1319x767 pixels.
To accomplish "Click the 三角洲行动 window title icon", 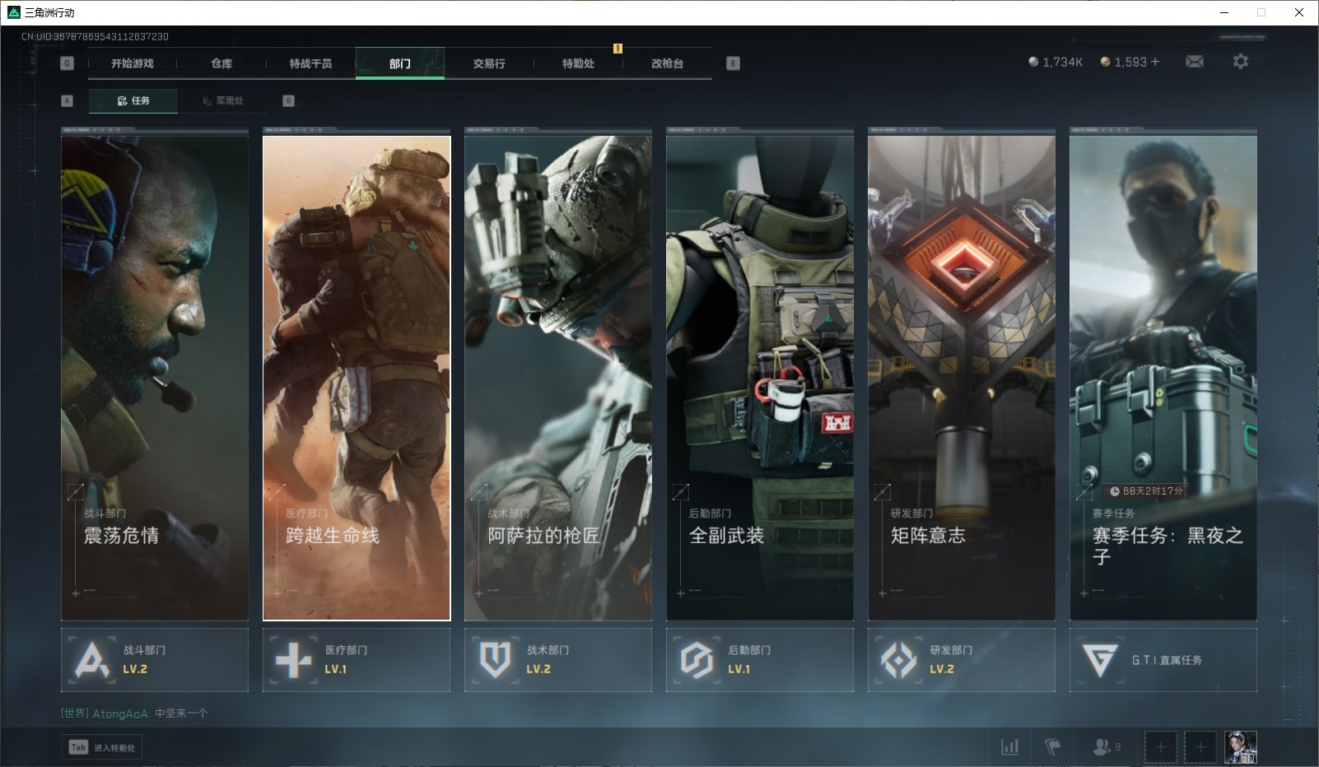I will click(x=13, y=12).
